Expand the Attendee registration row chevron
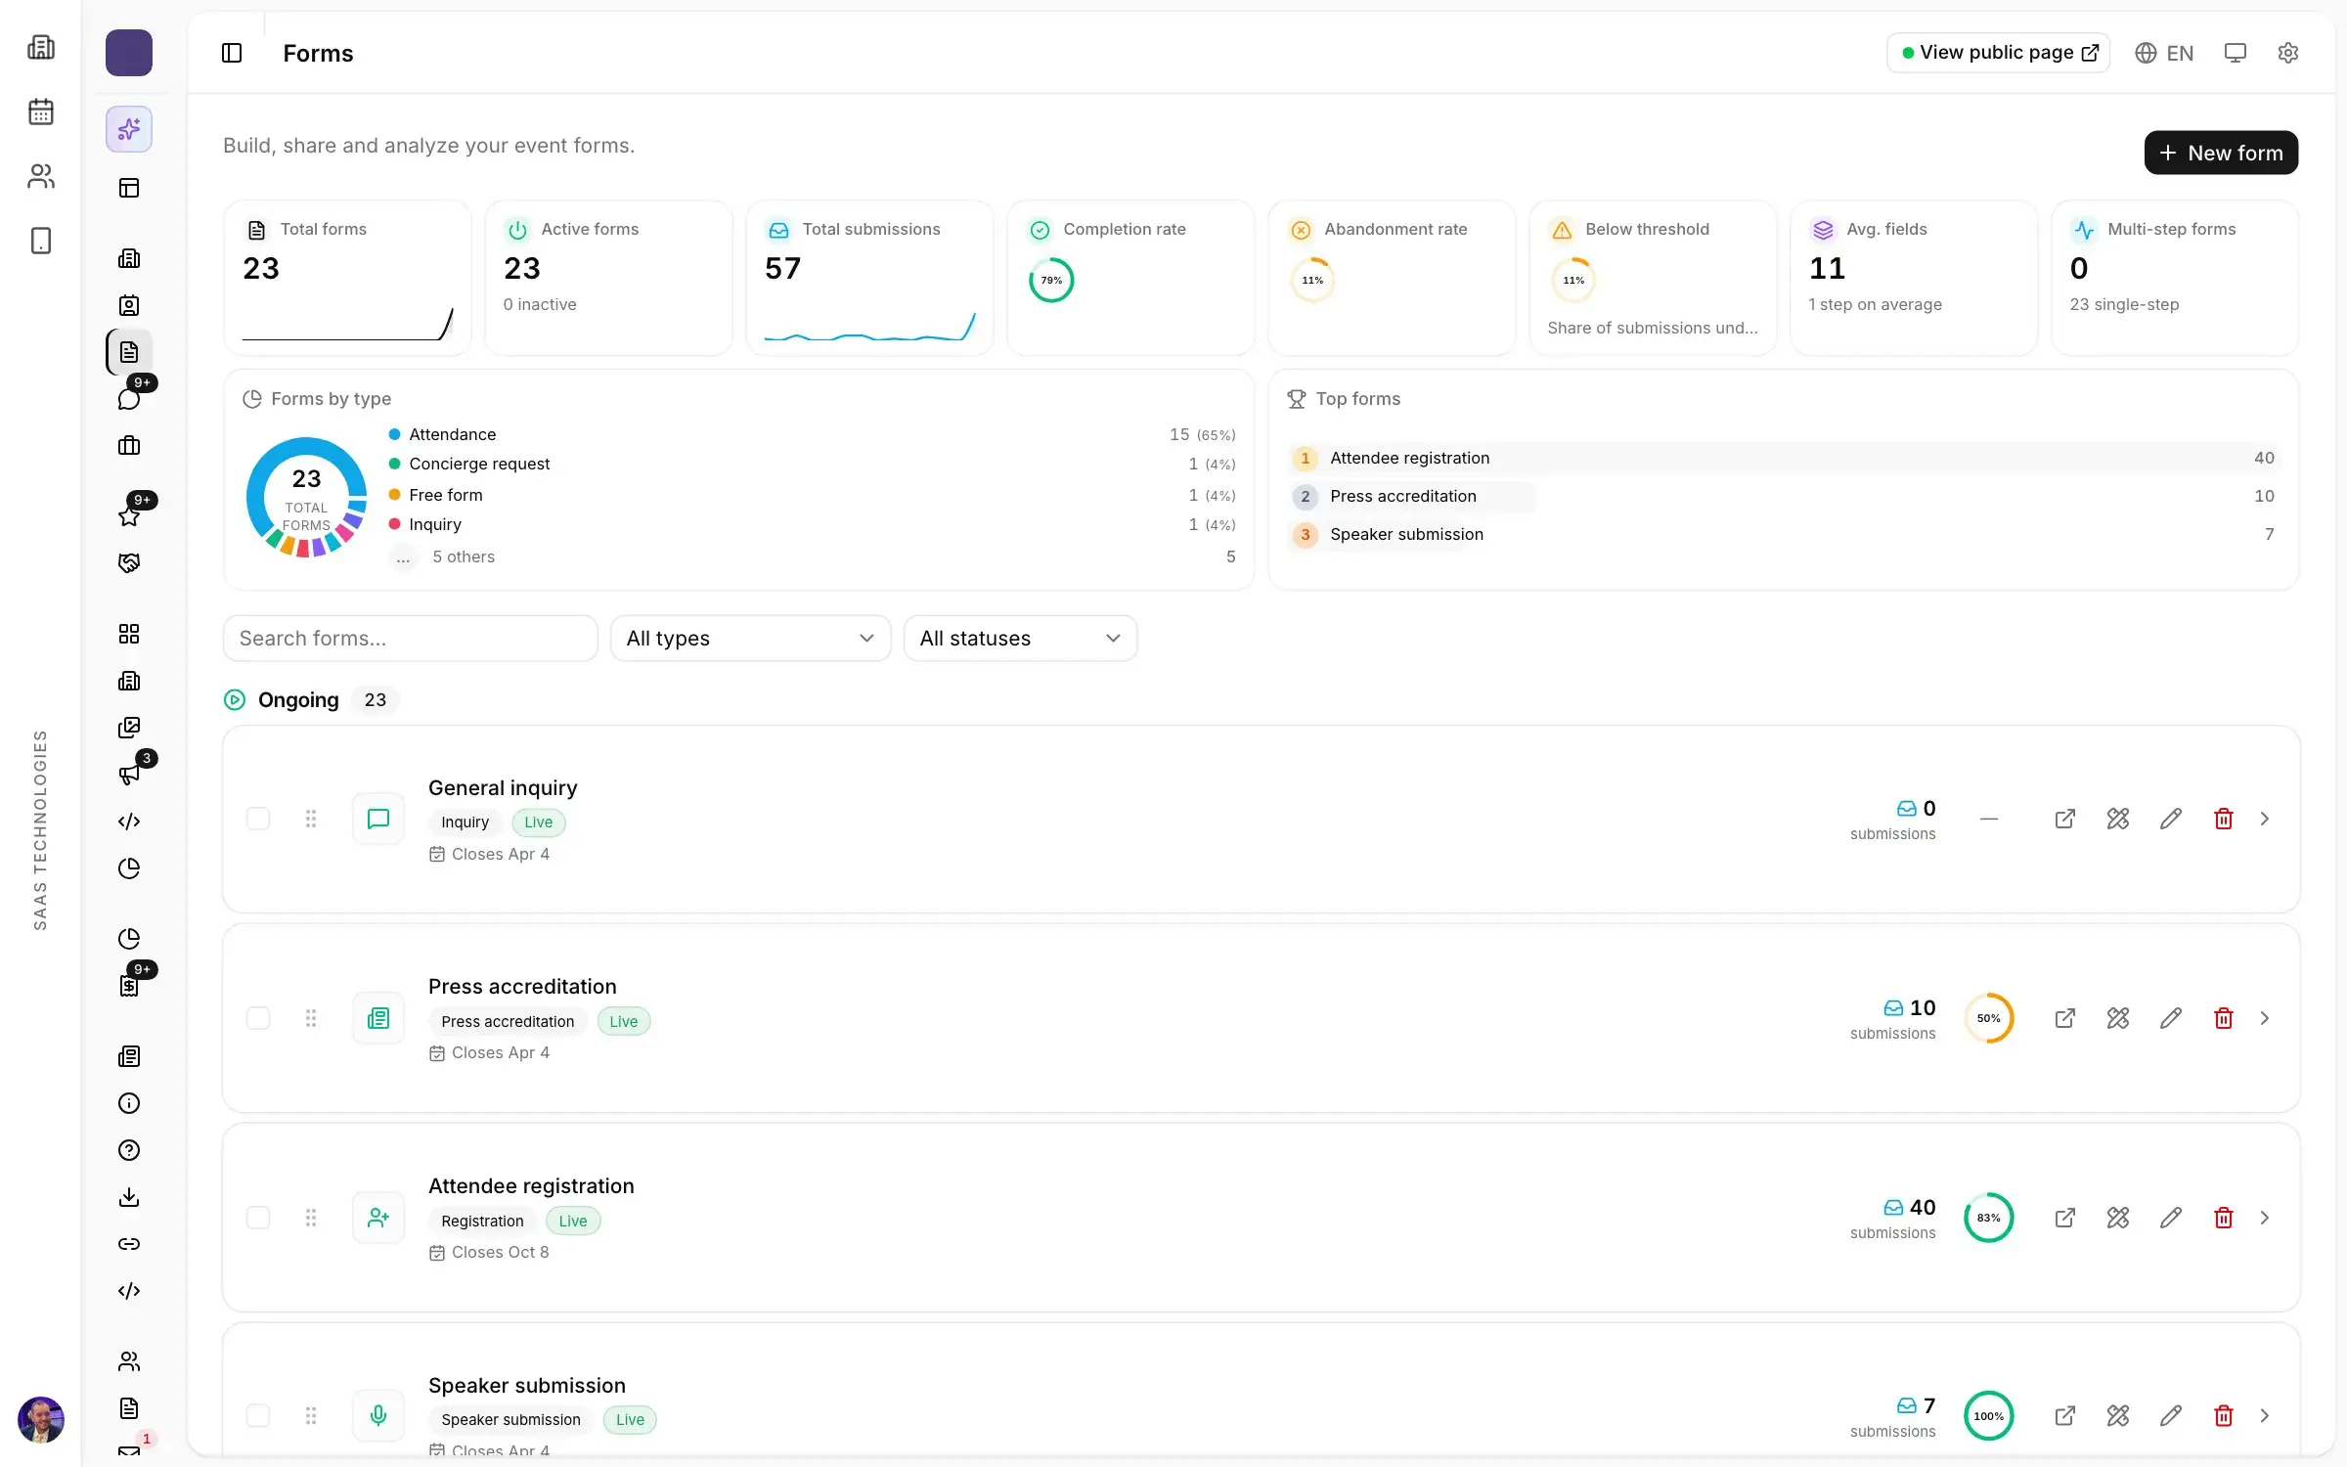 point(2265,1218)
